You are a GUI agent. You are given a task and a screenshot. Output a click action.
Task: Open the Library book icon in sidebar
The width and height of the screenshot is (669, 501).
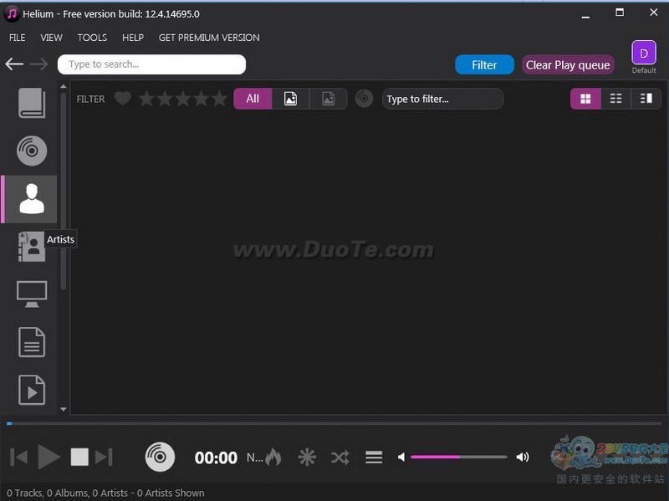point(32,103)
